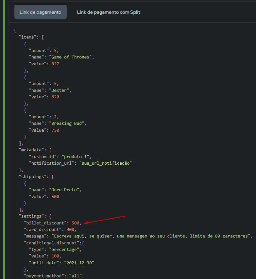The height and width of the screenshot is (279, 256).
Task: Click the "payment_method" key
Action: pyautogui.click(x=44, y=276)
